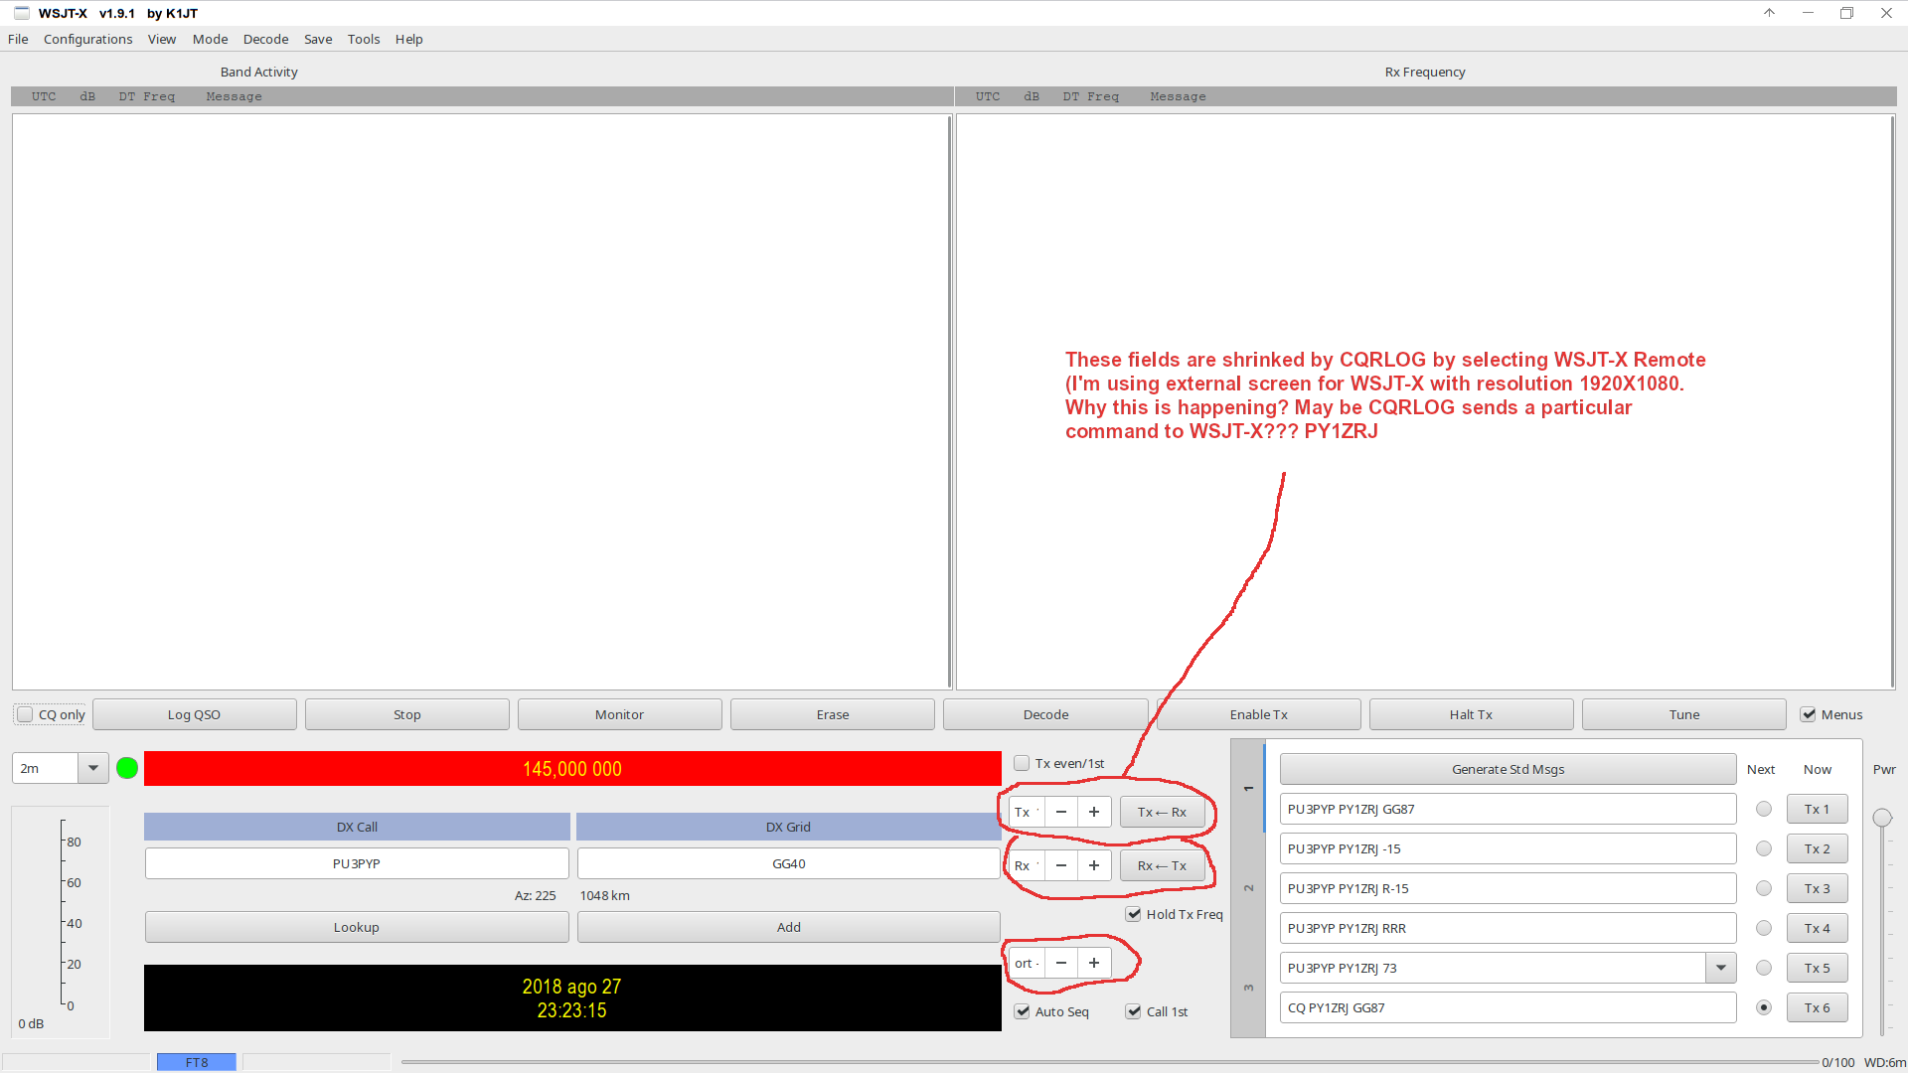Click the Monitor button
The image size is (1908, 1073).
[619, 714]
